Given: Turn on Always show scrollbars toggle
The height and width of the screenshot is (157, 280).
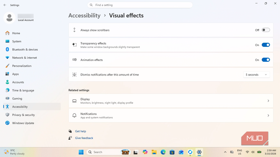Looking at the screenshot, I should pyautogui.click(x=266, y=30).
